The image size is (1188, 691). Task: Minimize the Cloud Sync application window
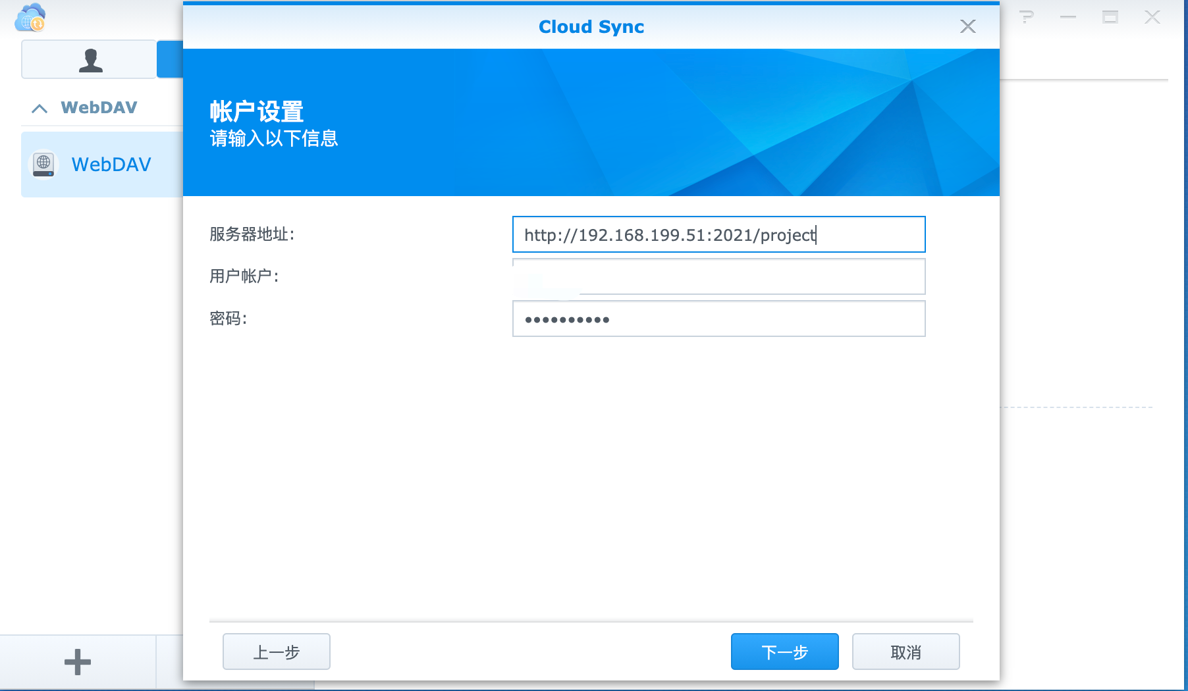[1068, 17]
